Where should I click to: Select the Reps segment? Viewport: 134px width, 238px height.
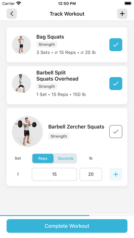tap(43, 158)
